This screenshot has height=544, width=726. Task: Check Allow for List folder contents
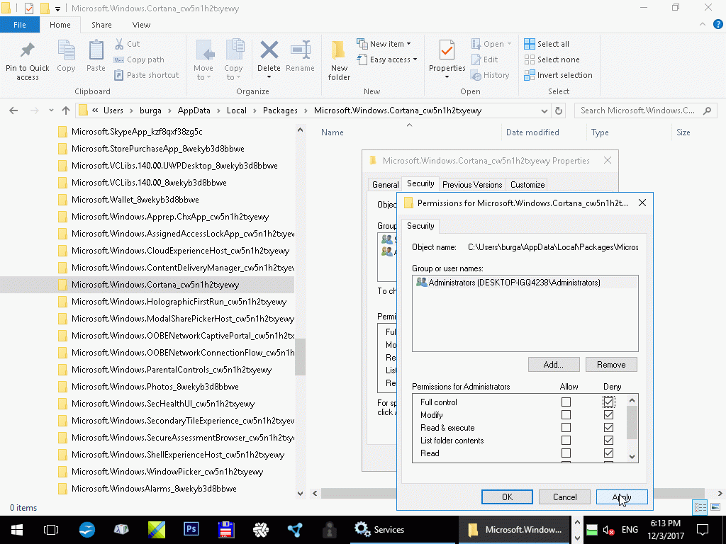pyautogui.click(x=566, y=441)
